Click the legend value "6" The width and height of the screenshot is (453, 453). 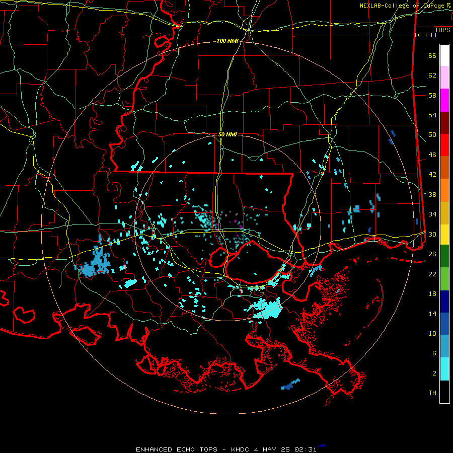434,353
